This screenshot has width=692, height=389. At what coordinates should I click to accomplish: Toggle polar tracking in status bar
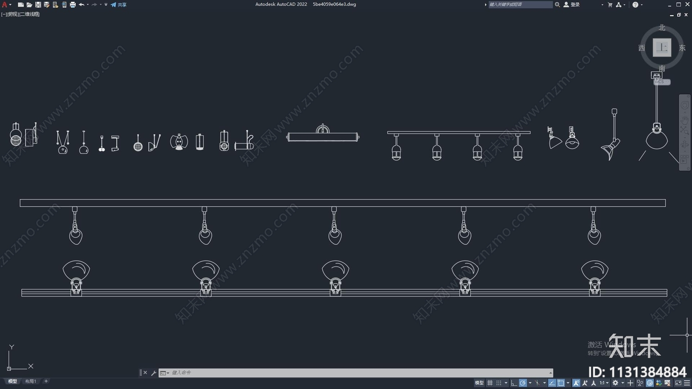[x=523, y=383]
